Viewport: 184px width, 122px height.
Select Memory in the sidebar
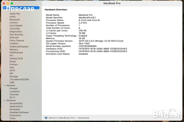click(x=14, y=50)
